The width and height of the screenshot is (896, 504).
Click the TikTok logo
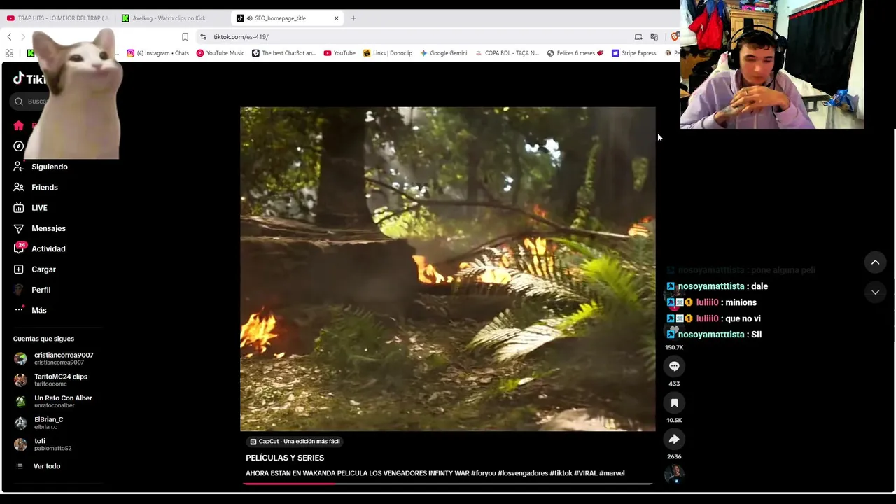pyautogui.click(x=29, y=79)
